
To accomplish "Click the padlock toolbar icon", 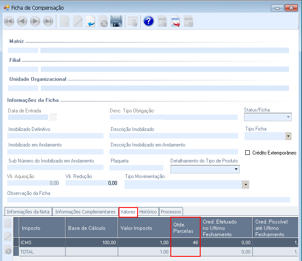I will [x=132, y=21].
